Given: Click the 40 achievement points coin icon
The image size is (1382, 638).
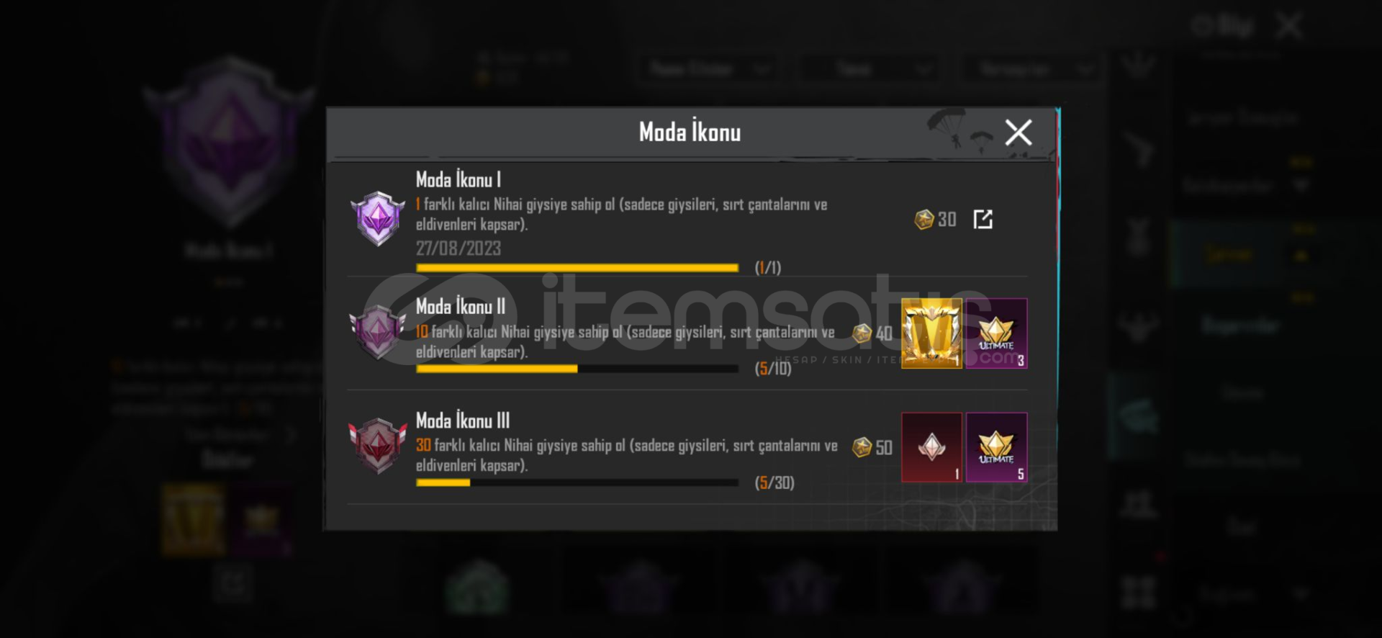Looking at the screenshot, I should [862, 333].
